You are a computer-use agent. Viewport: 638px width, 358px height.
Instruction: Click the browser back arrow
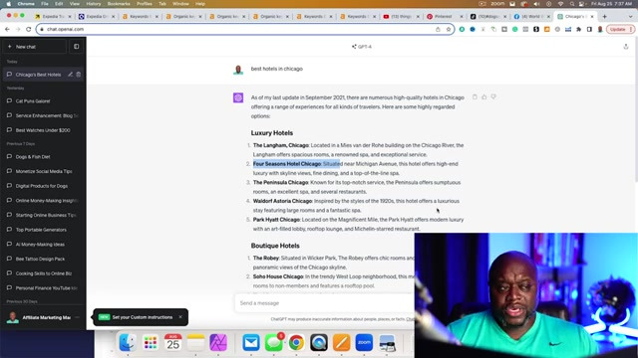click(x=7, y=29)
